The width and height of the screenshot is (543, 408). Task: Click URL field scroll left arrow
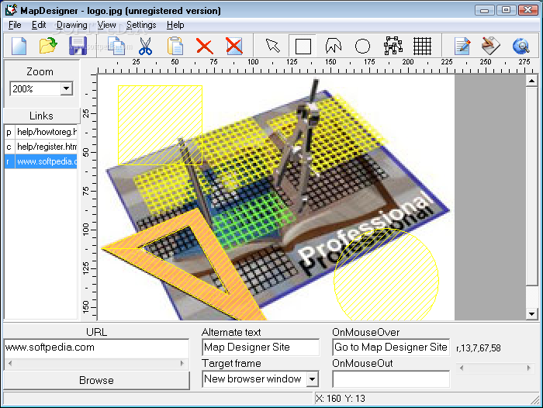point(10,363)
